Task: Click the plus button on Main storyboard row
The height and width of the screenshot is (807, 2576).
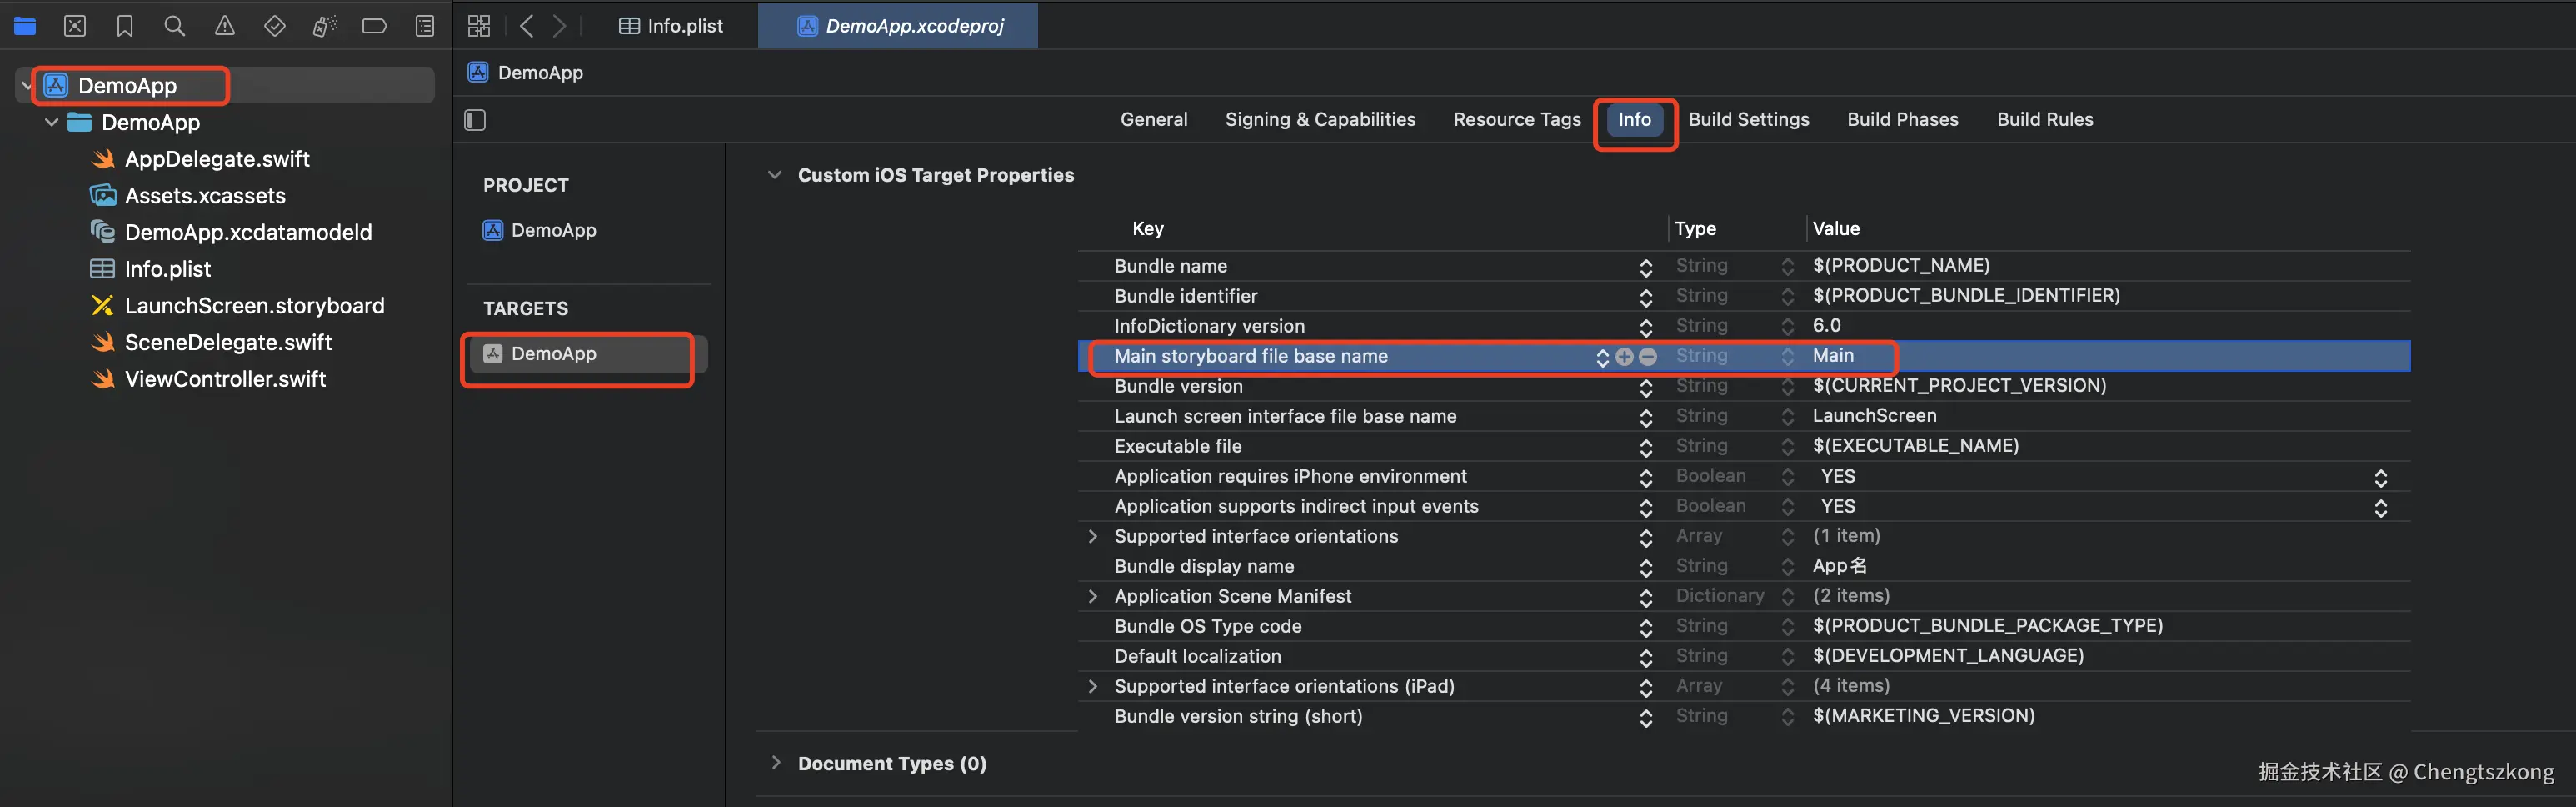Action: (1624, 357)
